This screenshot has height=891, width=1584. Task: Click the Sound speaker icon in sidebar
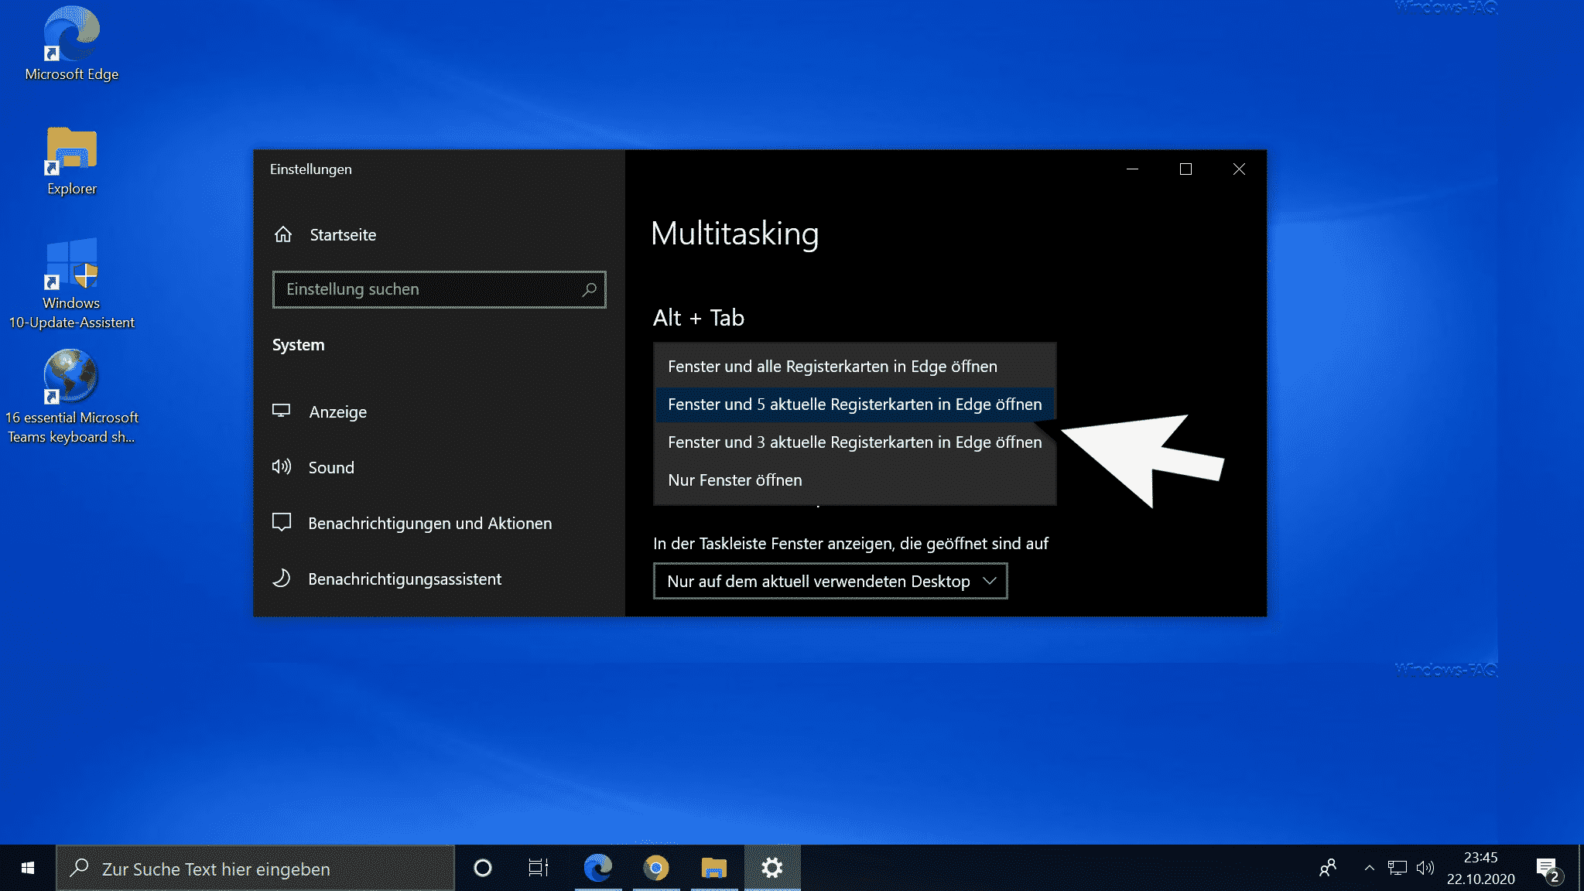coord(281,466)
